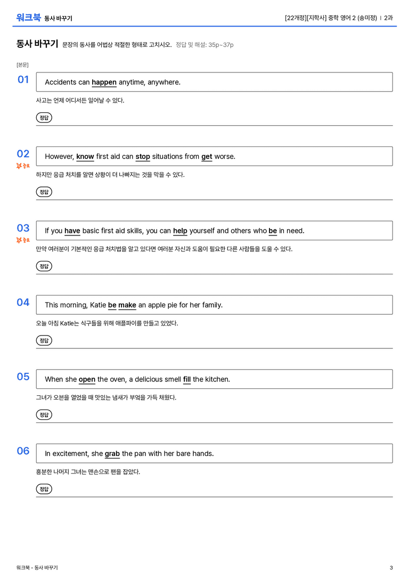Click the underlined word 'grab' in sentence 06
This screenshot has height=579, width=409.
coord(112,453)
